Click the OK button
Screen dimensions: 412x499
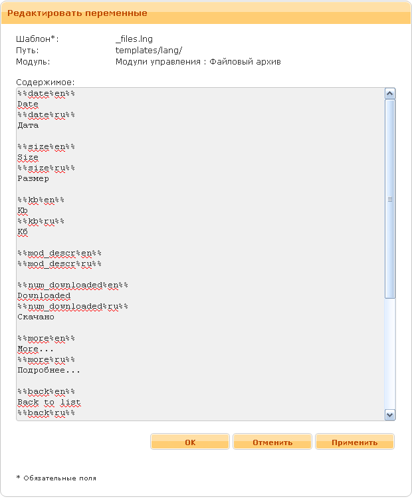tap(190, 442)
